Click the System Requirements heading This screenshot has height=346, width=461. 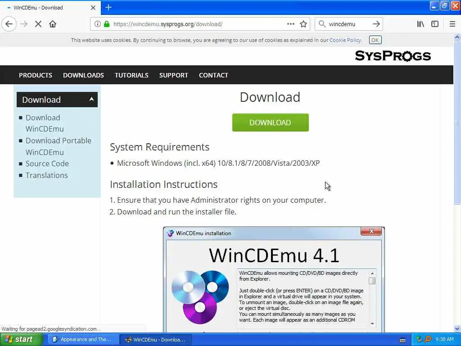coord(160,147)
